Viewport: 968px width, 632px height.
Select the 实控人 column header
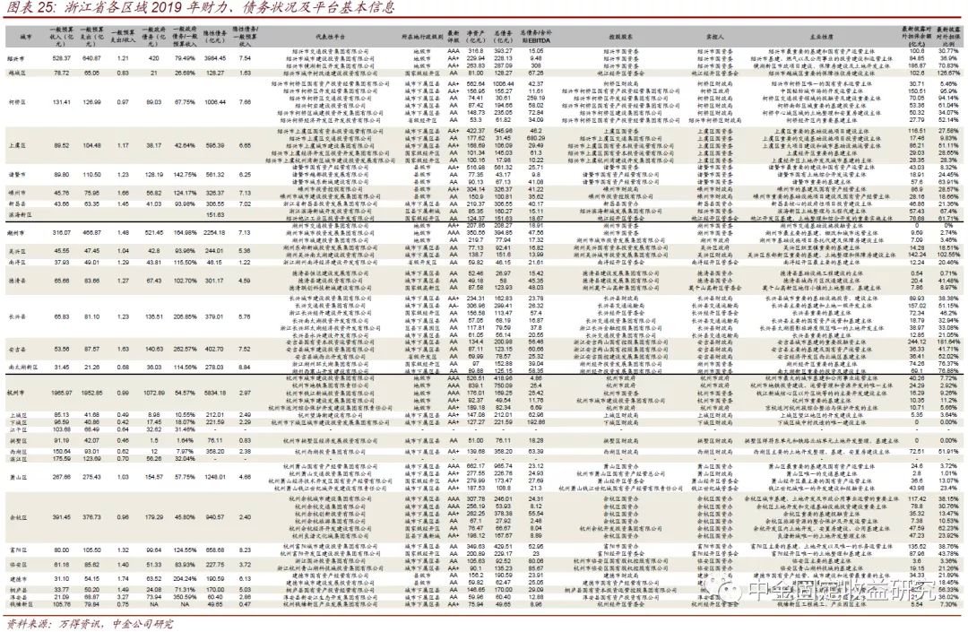click(x=715, y=38)
